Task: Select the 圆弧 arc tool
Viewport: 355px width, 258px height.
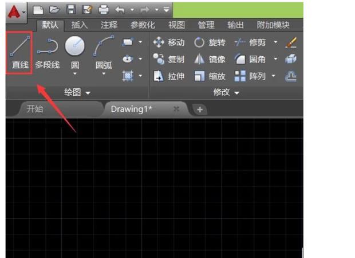Action: [x=104, y=53]
